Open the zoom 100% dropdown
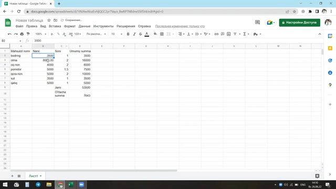336x189 pixels. [41, 34]
